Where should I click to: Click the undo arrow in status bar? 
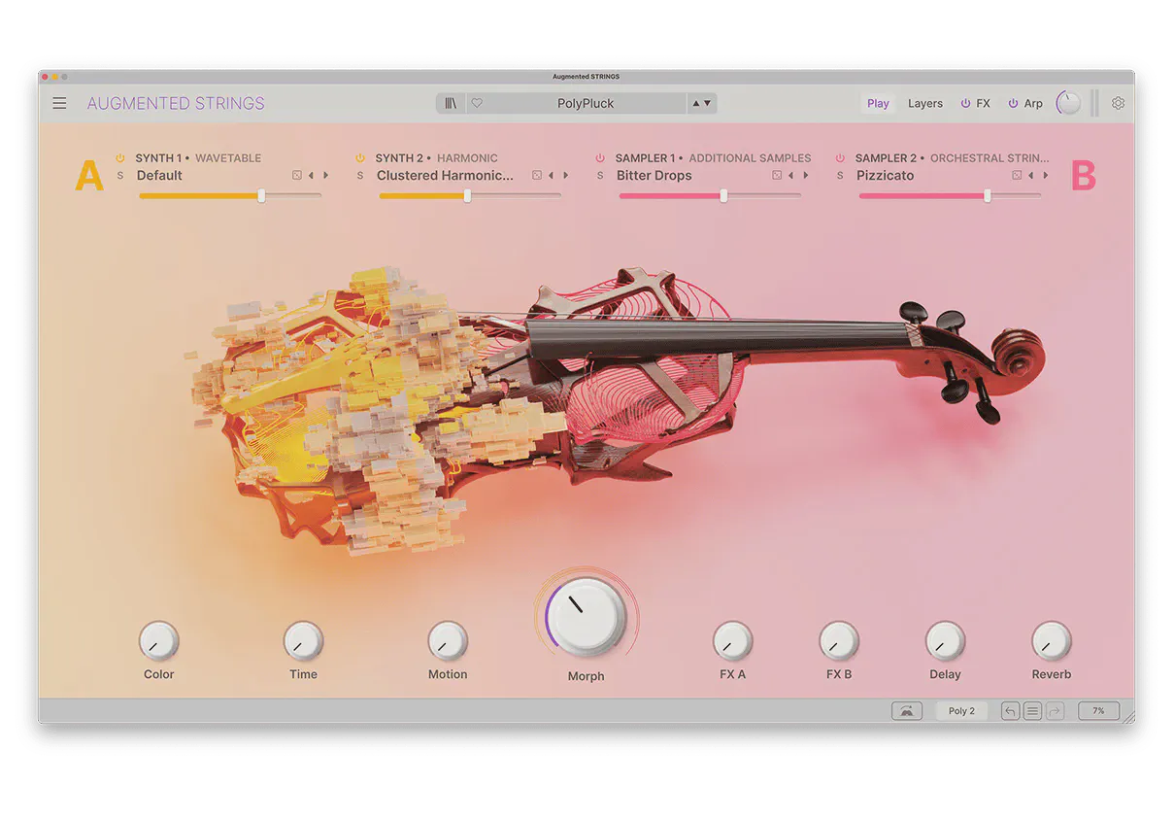tap(1010, 711)
